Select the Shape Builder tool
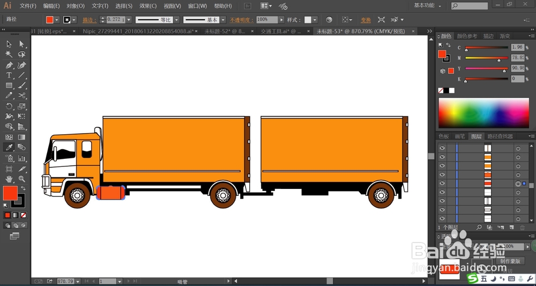536x286 pixels. pos(9,127)
